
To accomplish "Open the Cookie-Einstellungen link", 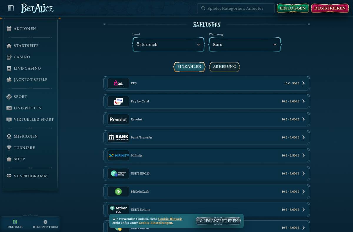I will [x=156, y=223].
